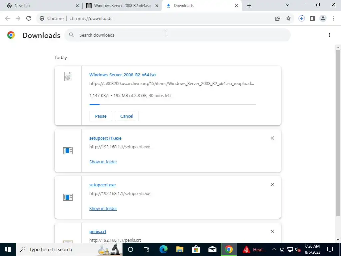Close the Downloads tab
The width and height of the screenshot is (341, 256).
236,6
